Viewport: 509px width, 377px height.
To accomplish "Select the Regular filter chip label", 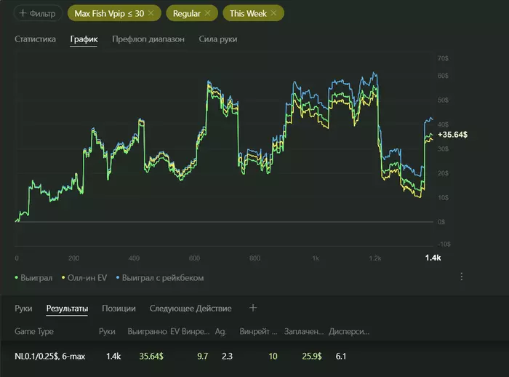I will pyautogui.click(x=187, y=13).
